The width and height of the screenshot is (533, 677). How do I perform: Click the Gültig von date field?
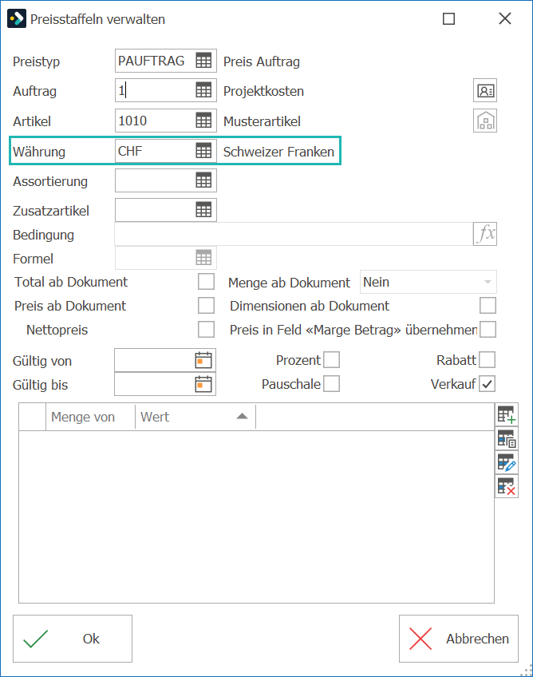tap(165, 360)
